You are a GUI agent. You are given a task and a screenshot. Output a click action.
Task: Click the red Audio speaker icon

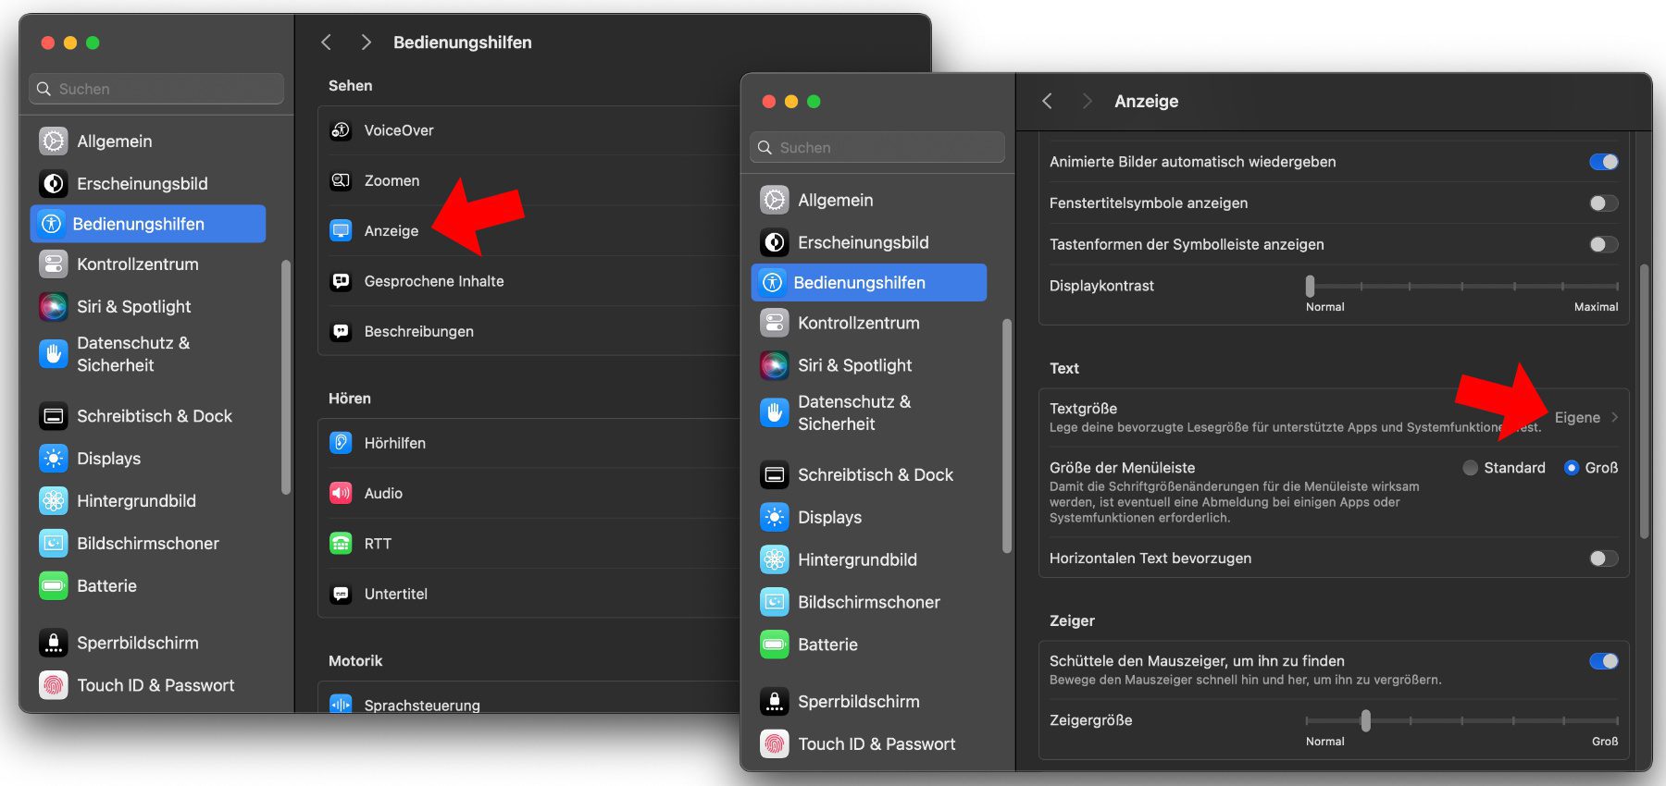341,493
